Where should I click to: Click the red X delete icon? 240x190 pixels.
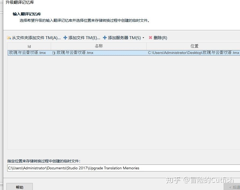(150, 38)
